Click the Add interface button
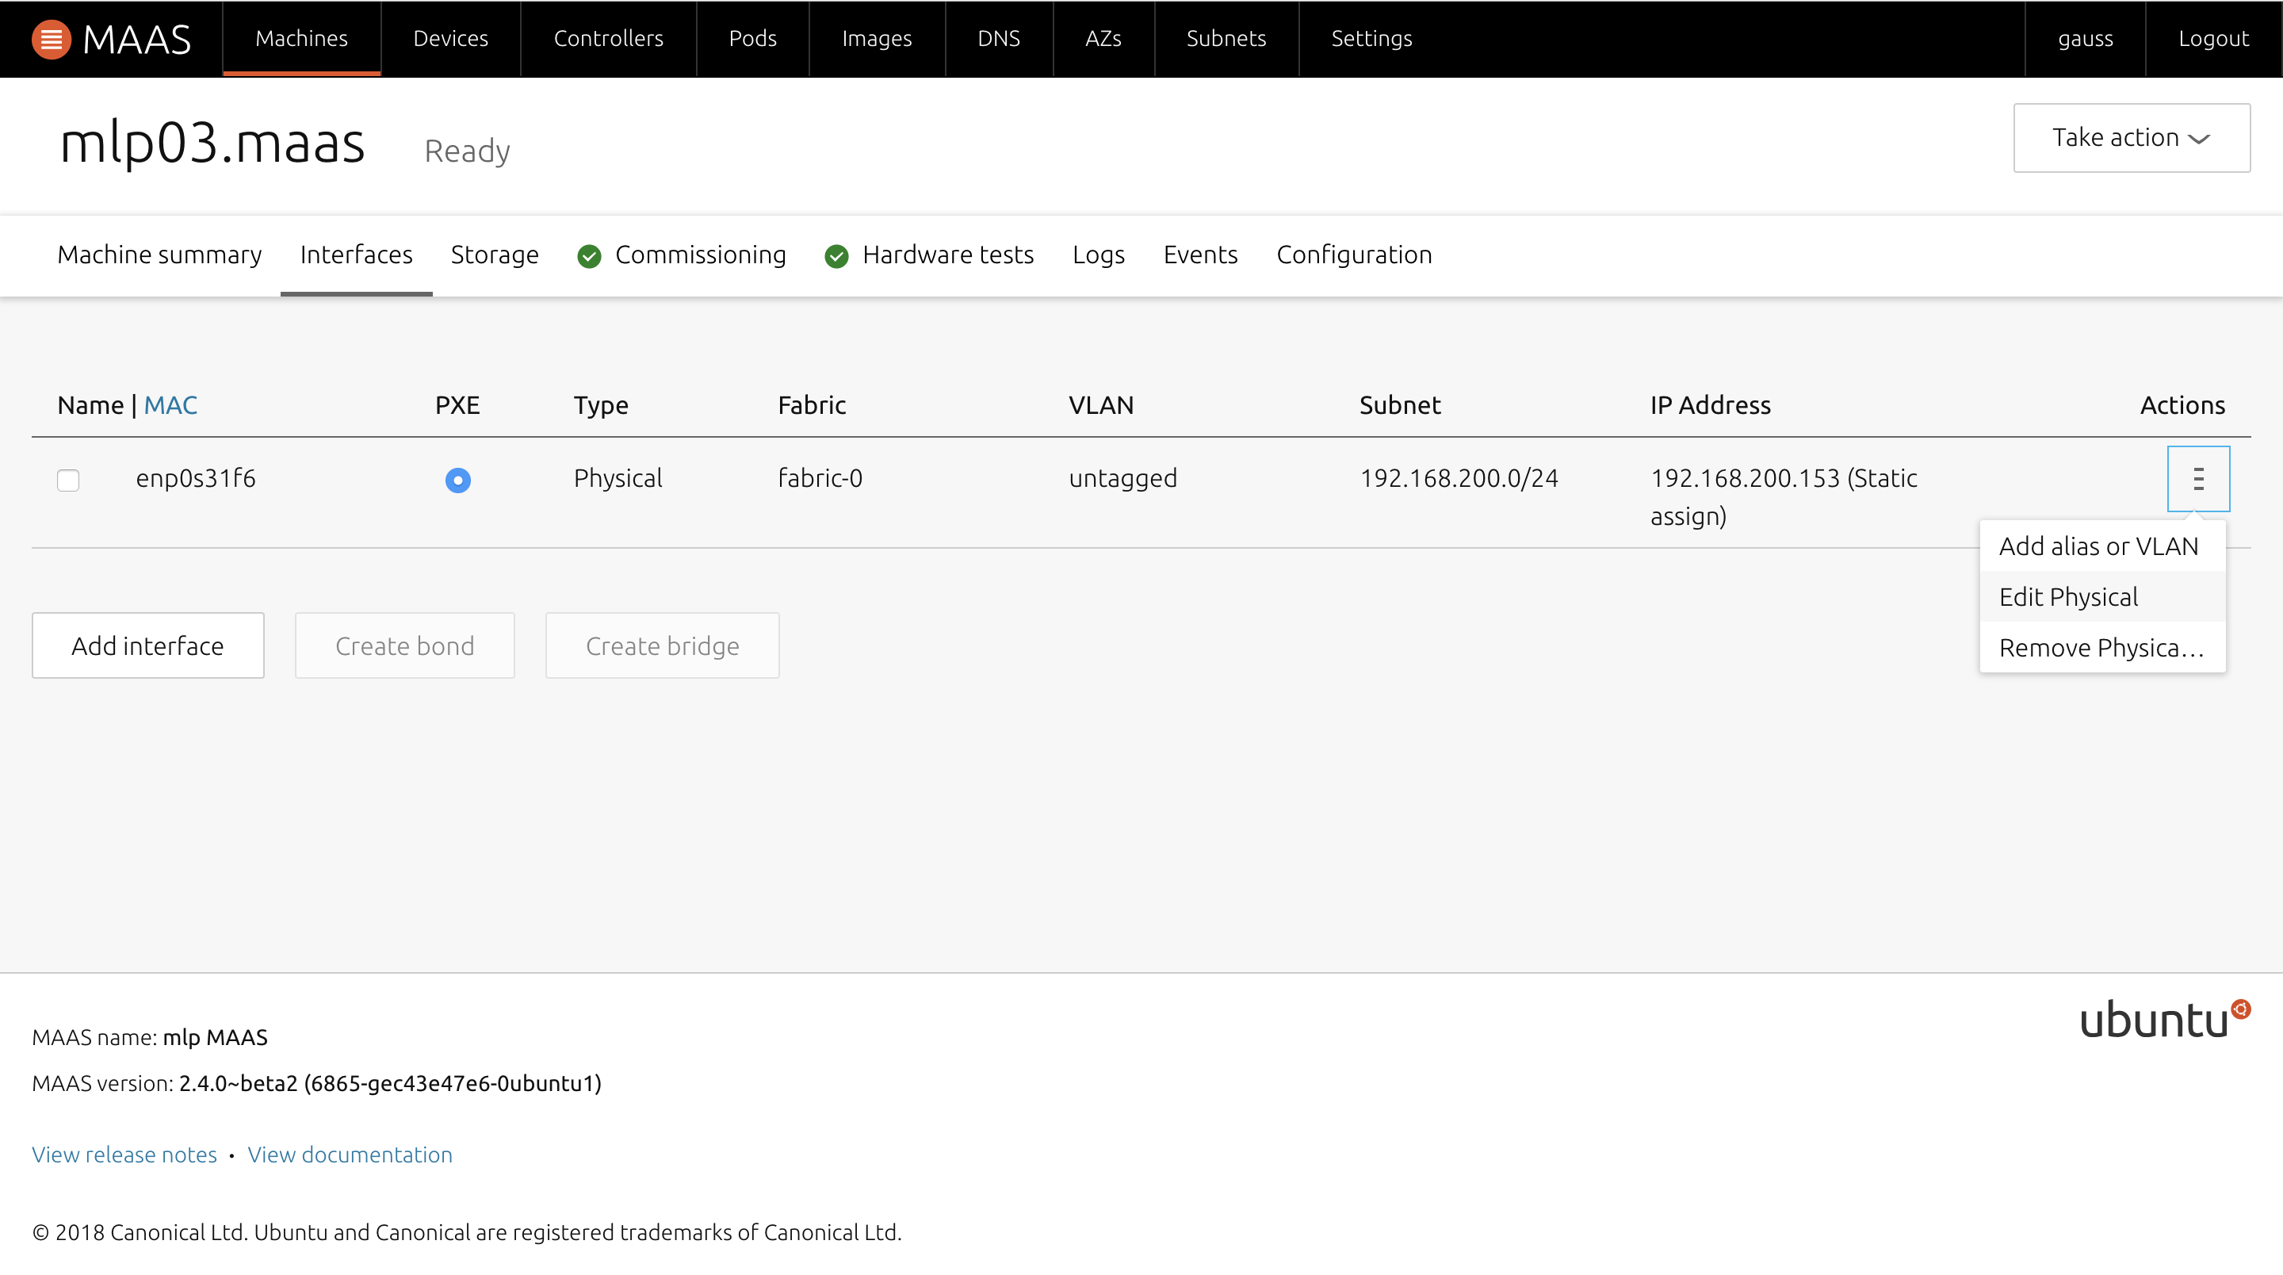The height and width of the screenshot is (1275, 2283). (147, 645)
